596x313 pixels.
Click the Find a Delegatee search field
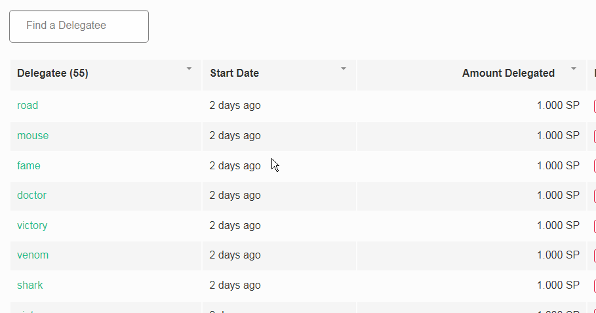pyautogui.click(x=79, y=26)
